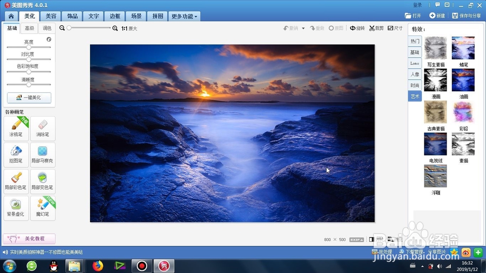Choose the 抠图笔 cutout tool
The height and width of the screenshot is (273, 486).
tap(16, 154)
